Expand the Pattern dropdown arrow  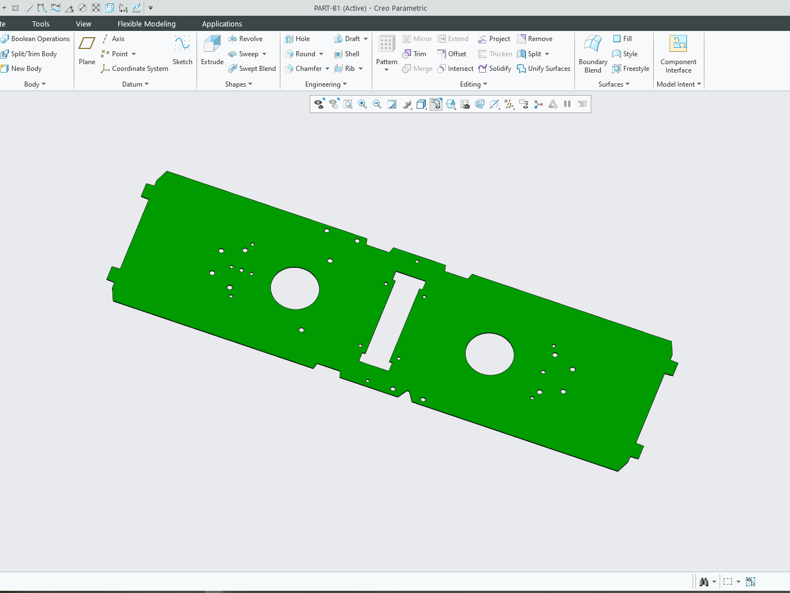(386, 70)
